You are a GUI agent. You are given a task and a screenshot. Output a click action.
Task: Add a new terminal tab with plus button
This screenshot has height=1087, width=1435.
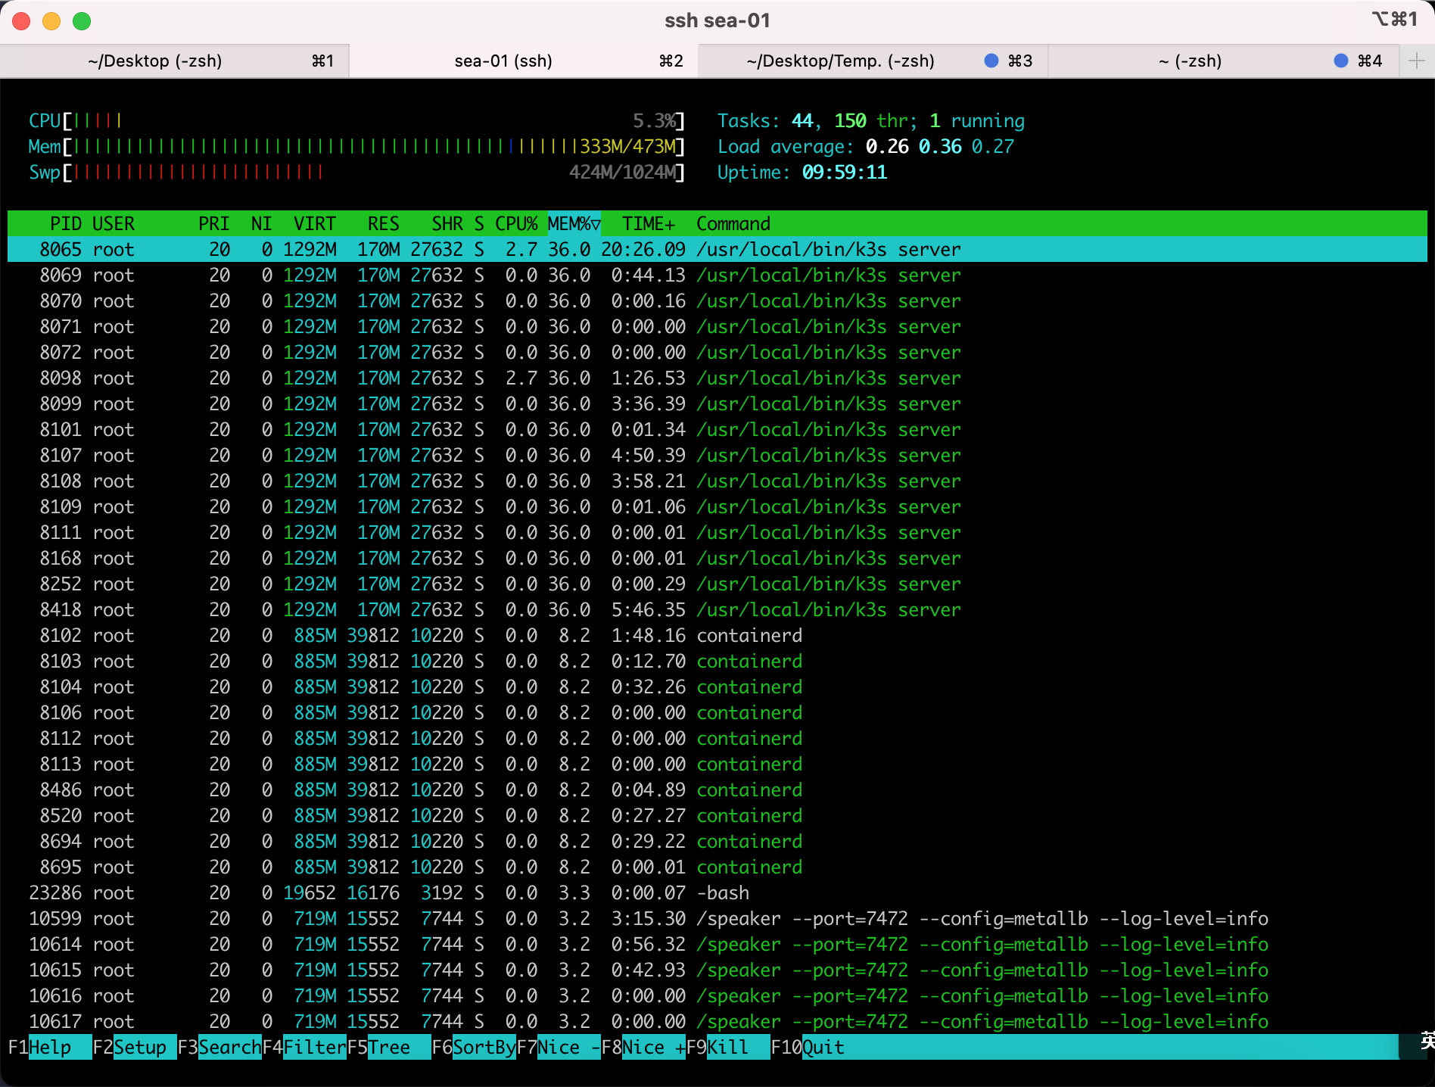pos(1417,61)
